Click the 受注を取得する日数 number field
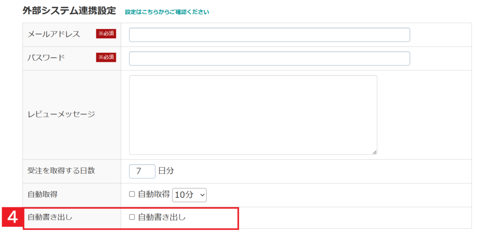 pyautogui.click(x=142, y=171)
